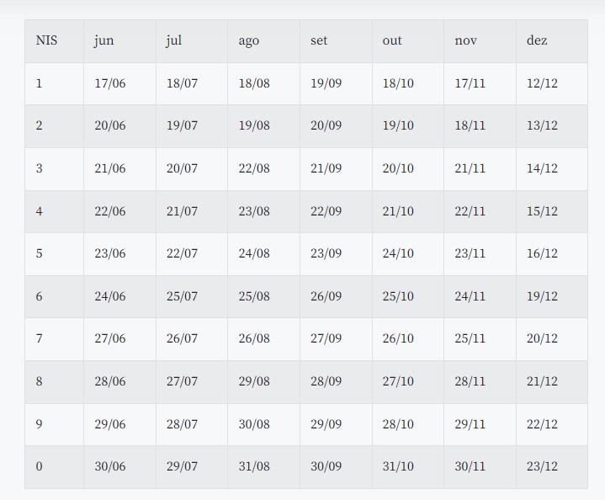This screenshot has height=500, width=605.
Task: Select the dez column header
Action: [537, 40]
